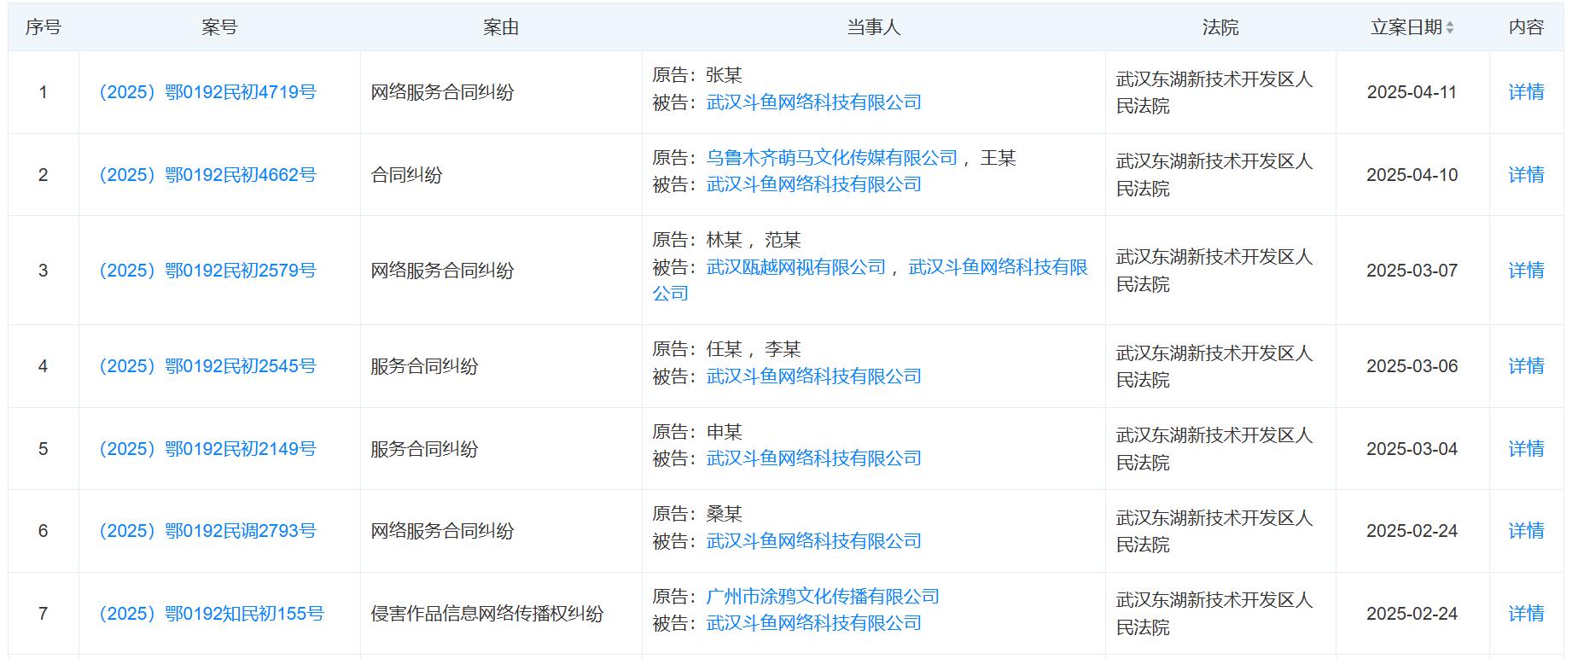Select court 武汉东湖新技术开发区人民法院 in the 民初2545号 row
Image resolution: width=1578 pixels, height=659 pixels.
[1214, 366]
